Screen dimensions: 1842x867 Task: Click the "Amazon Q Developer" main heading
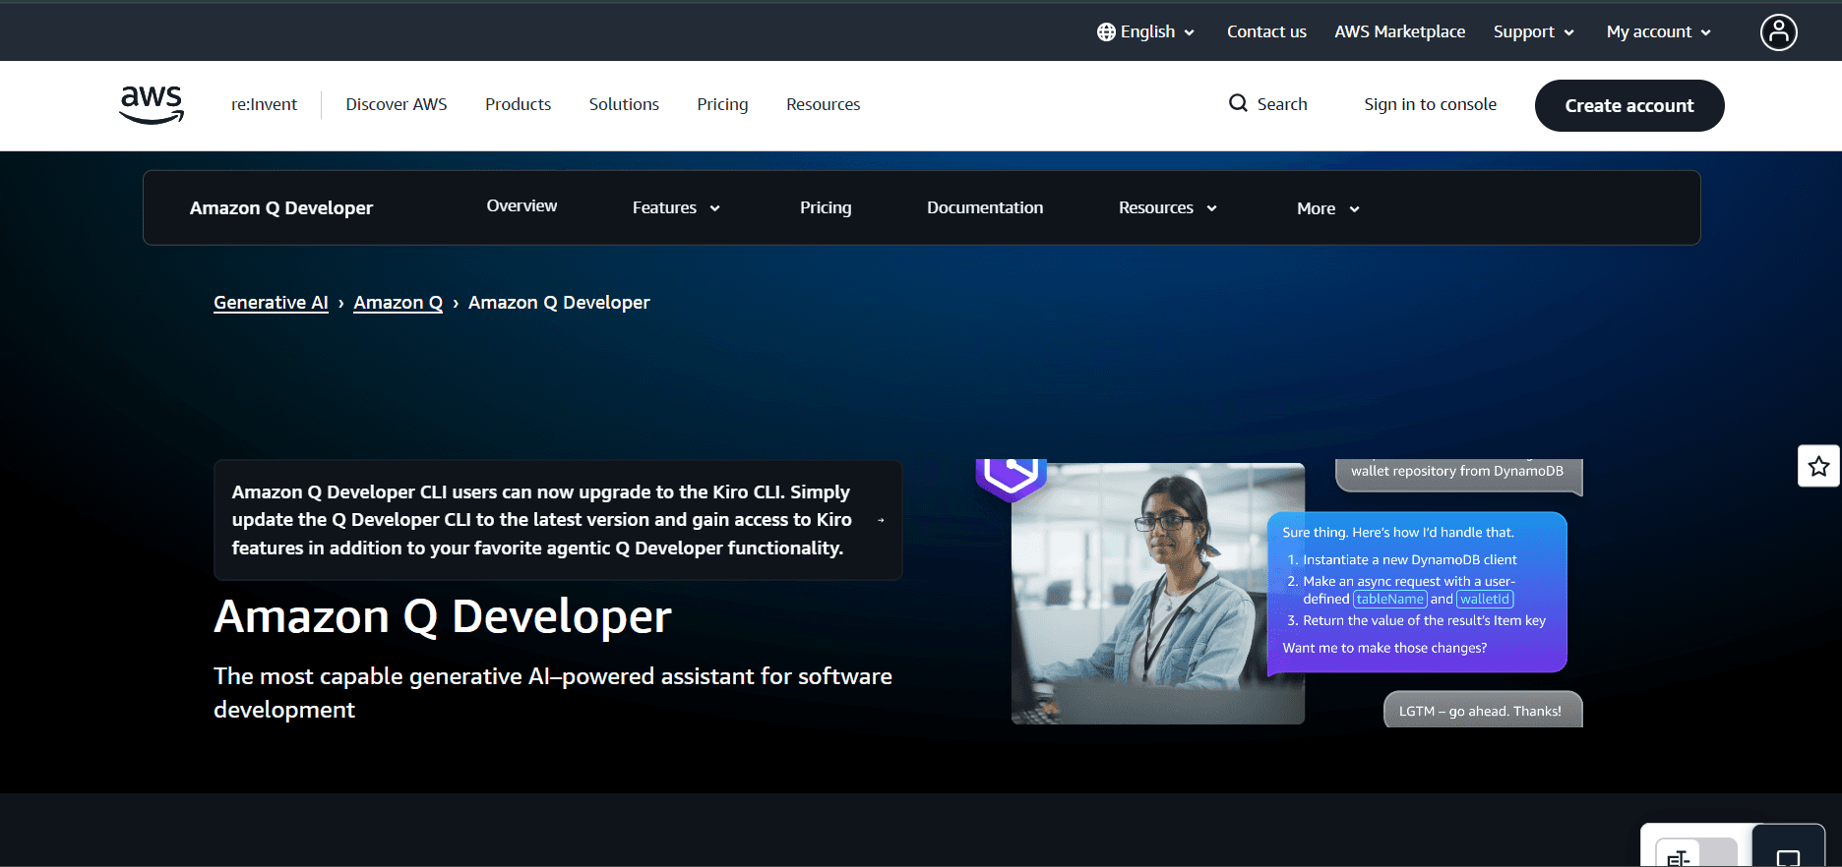point(443,617)
